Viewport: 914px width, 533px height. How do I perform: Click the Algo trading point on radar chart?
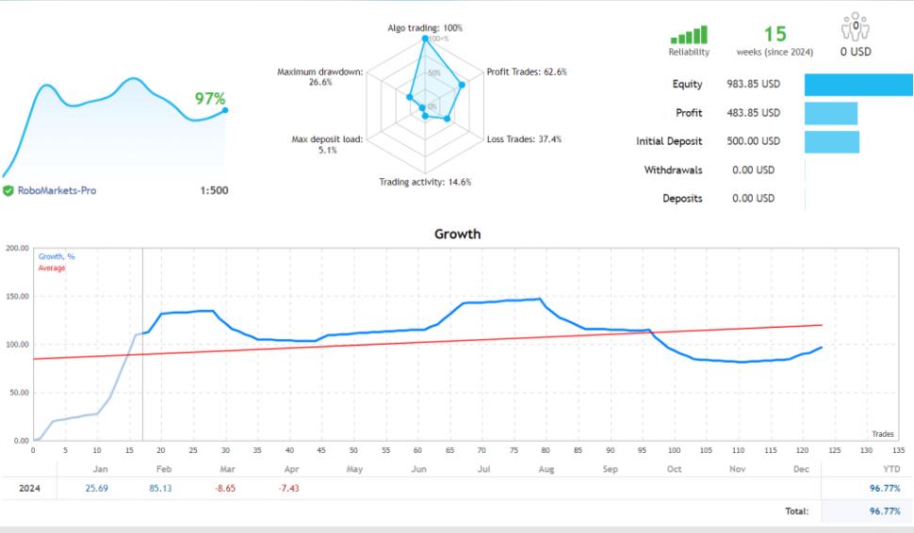pos(426,40)
